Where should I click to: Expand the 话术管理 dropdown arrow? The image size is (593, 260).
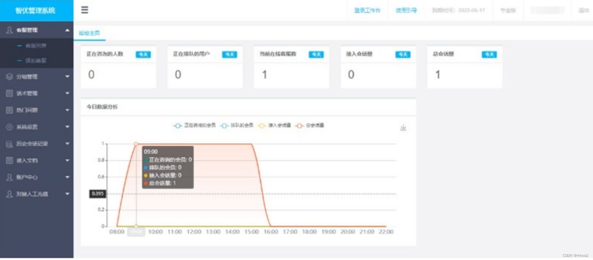[67, 93]
